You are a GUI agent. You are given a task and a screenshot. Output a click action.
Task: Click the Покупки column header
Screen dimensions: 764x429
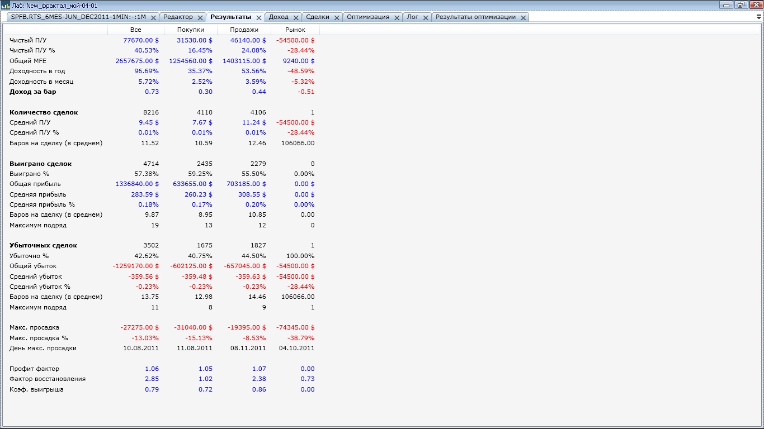(190, 30)
